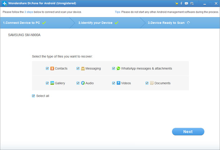The width and height of the screenshot is (220, 150).
Task: Click the Gallery picture icon
Action: [x=52, y=83]
